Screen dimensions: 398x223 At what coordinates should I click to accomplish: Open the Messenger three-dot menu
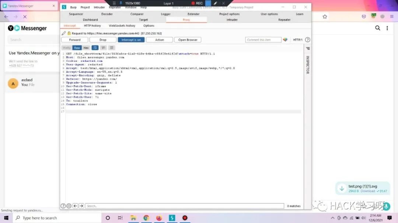[x=387, y=28]
